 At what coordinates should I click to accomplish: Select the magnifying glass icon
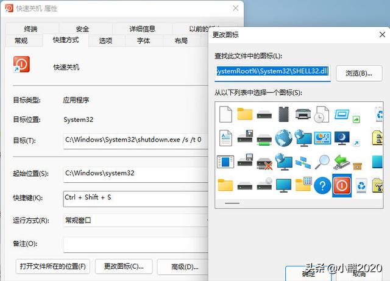click(x=322, y=162)
